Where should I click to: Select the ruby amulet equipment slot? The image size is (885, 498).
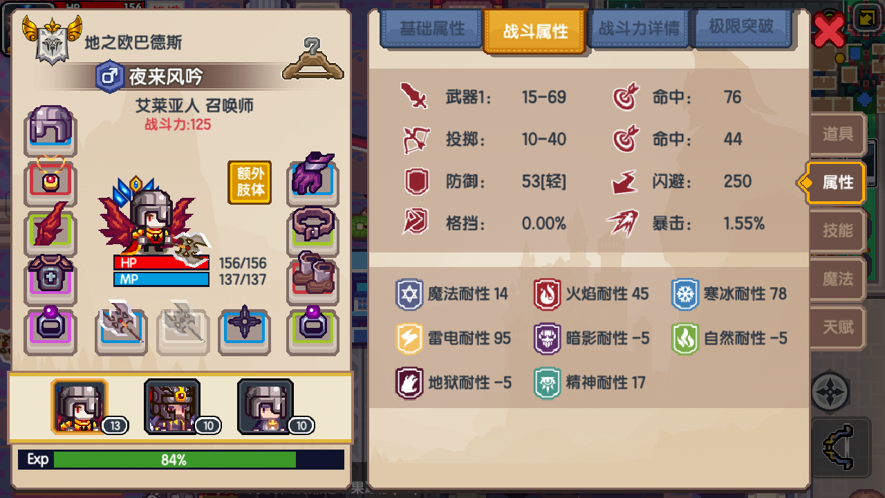(x=50, y=181)
